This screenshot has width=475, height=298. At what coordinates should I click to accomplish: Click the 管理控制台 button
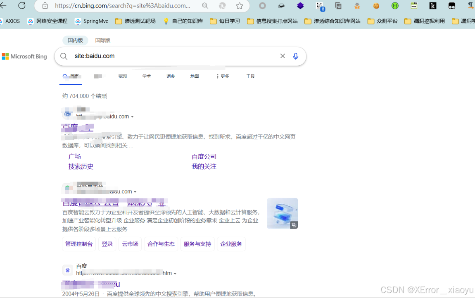[x=79, y=244]
